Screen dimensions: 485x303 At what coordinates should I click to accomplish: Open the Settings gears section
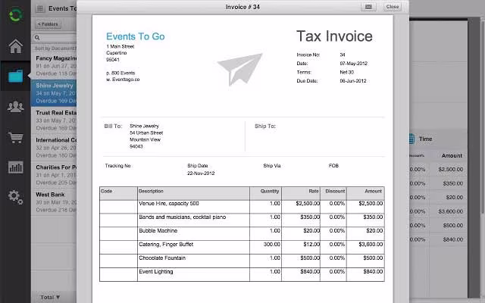pyautogui.click(x=15, y=197)
